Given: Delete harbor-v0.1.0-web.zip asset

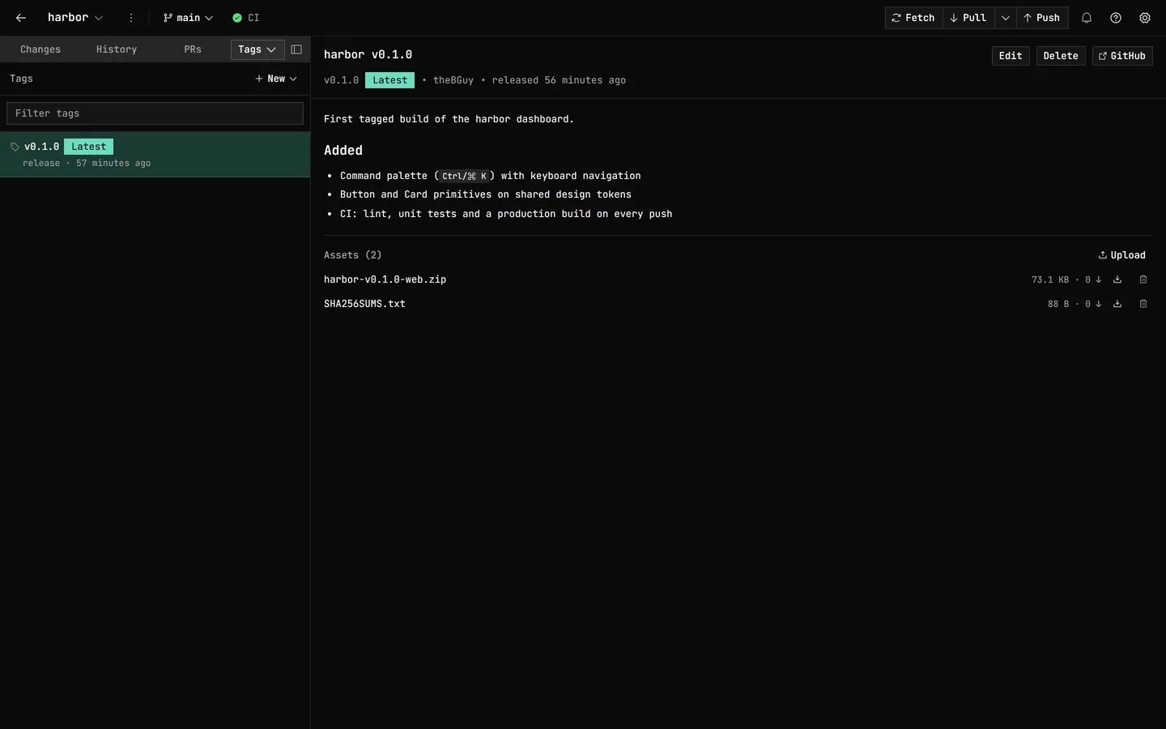Looking at the screenshot, I should pyautogui.click(x=1143, y=279).
